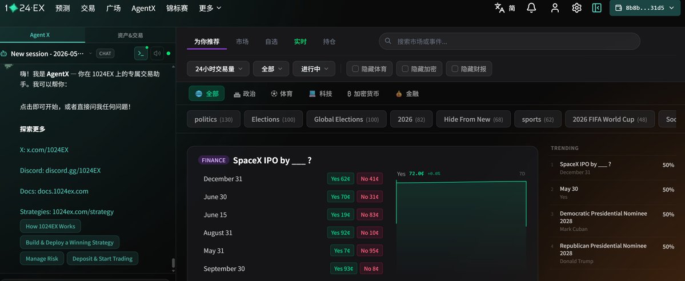Select the 科技 technology category
The width and height of the screenshot is (685, 281).
(x=321, y=94)
